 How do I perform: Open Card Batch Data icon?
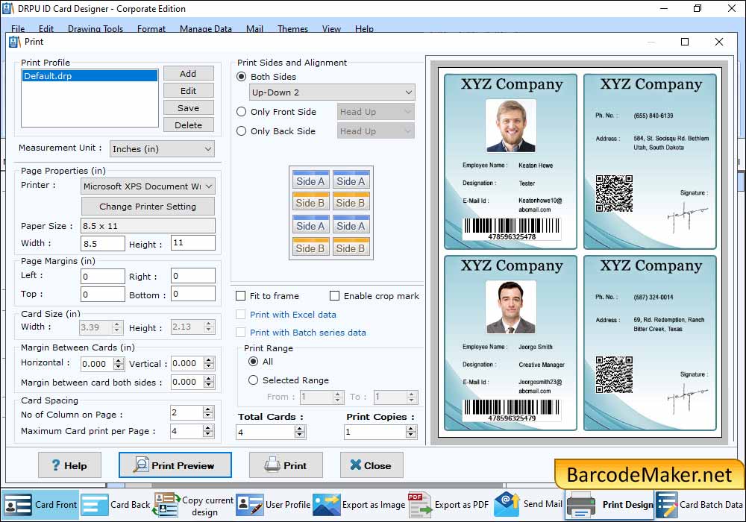[x=667, y=505]
